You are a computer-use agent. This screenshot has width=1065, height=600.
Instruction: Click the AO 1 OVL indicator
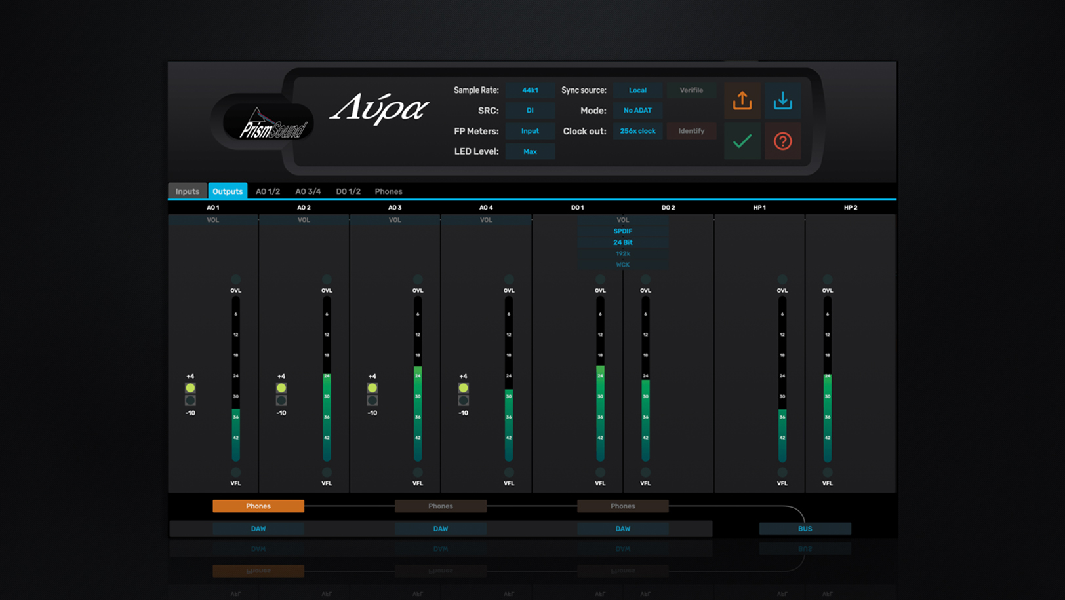(236, 280)
